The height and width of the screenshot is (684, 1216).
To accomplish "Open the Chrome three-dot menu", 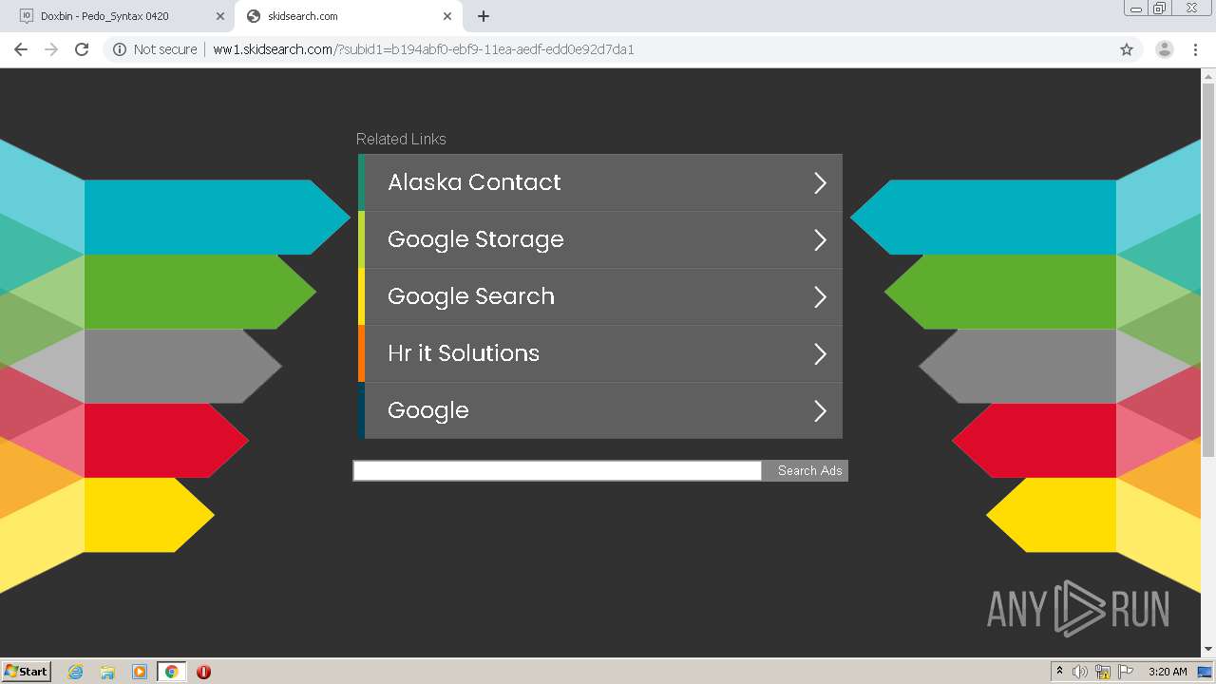I will pyautogui.click(x=1195, y=49).
